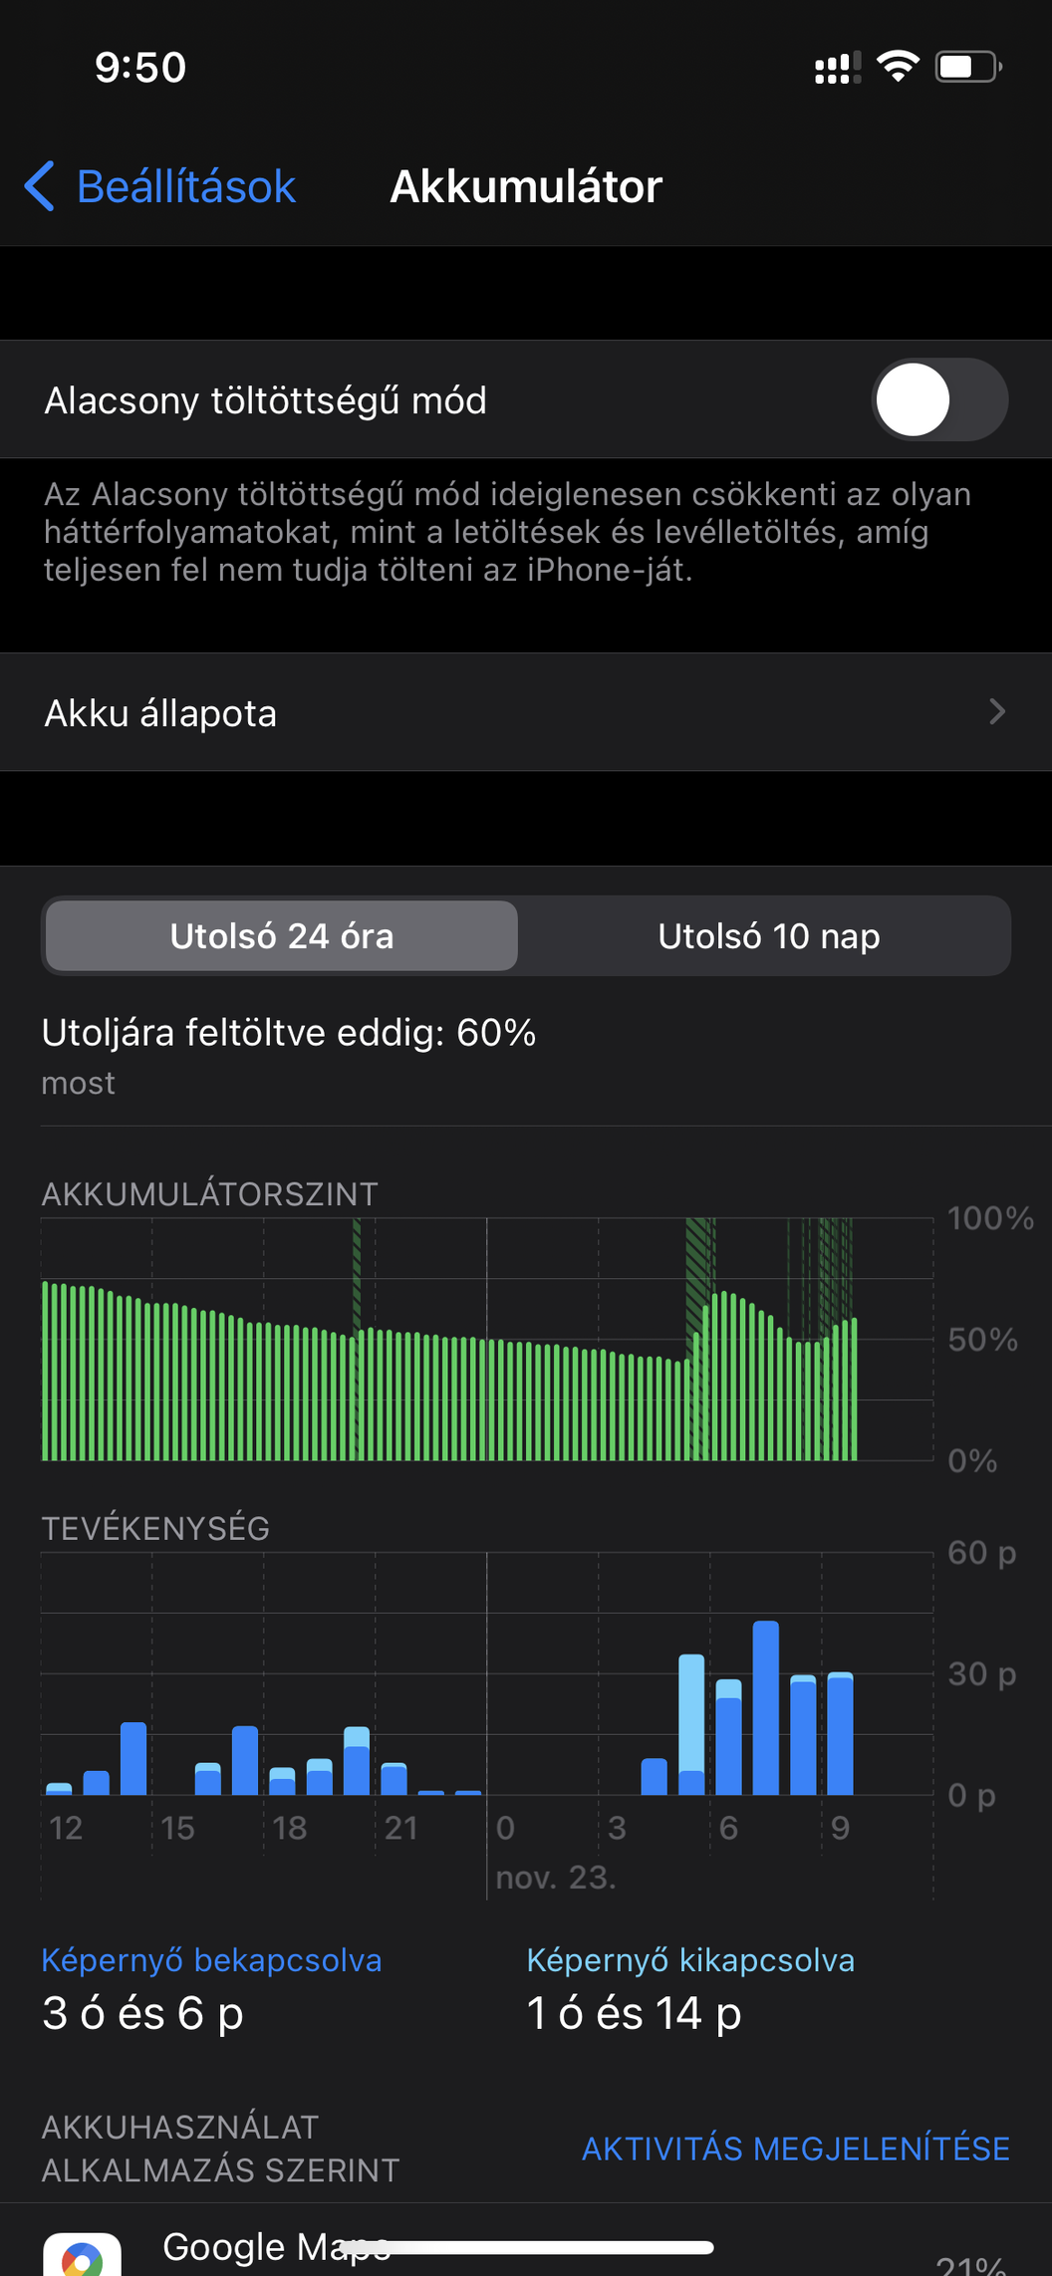Tap Képernyő kikapcsolva label

click(690, 1960)
